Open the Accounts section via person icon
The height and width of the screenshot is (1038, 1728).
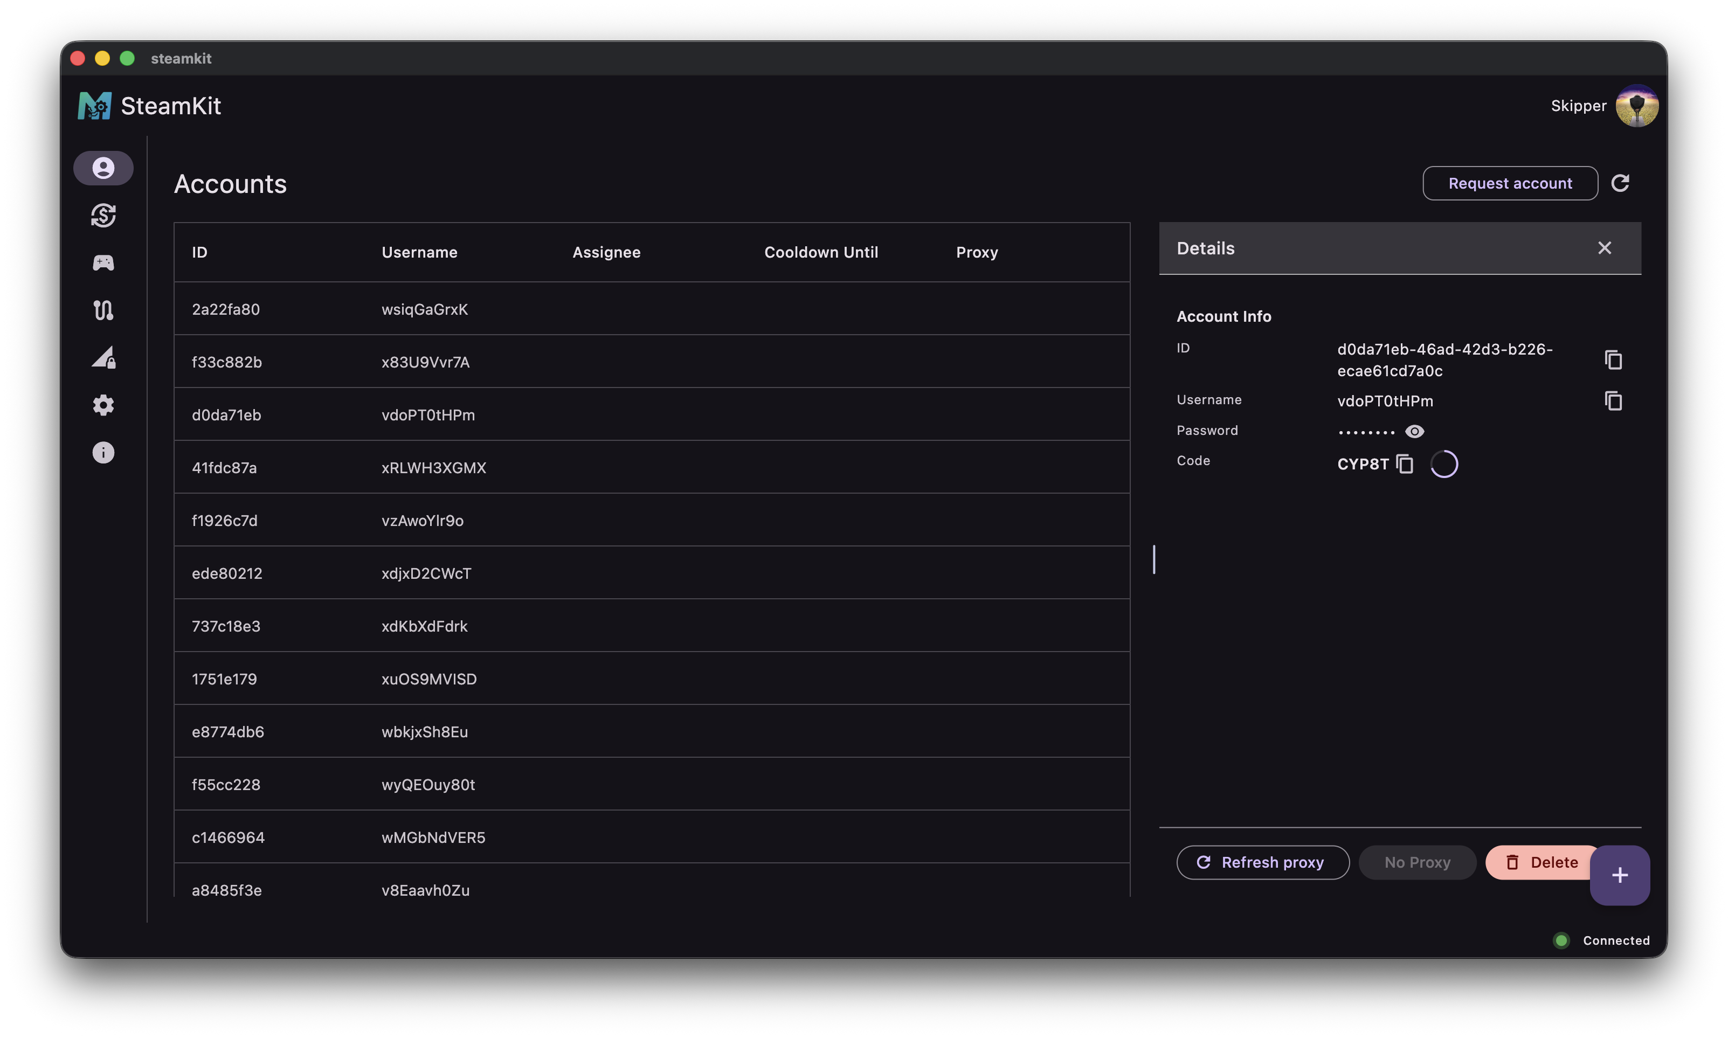[103, 167]
